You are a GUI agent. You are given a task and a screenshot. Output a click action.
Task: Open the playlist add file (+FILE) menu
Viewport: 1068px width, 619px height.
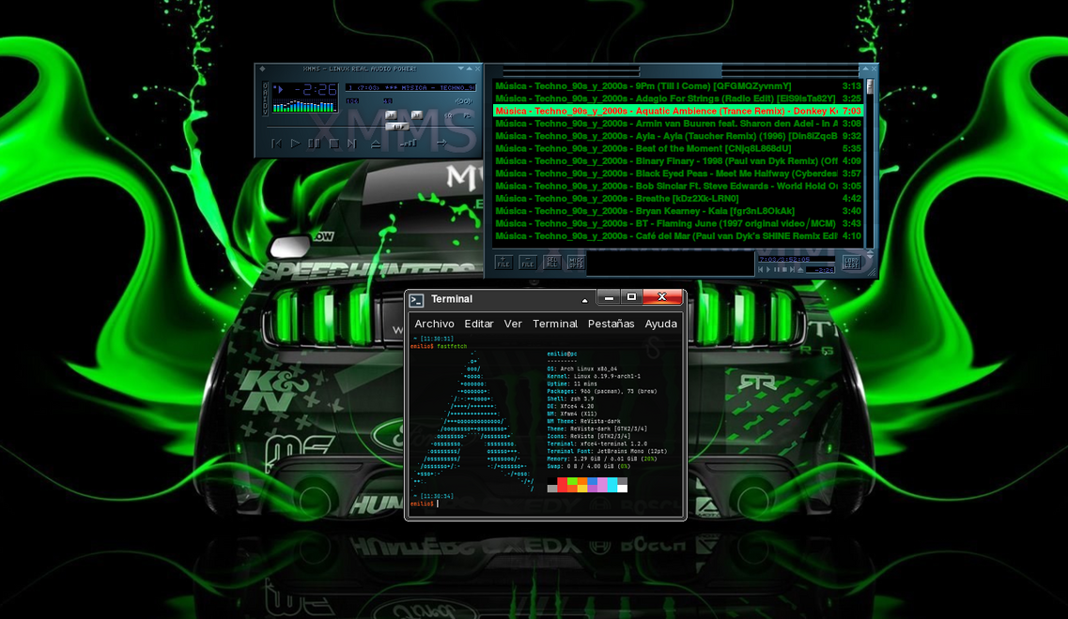(x=503, y=263)
